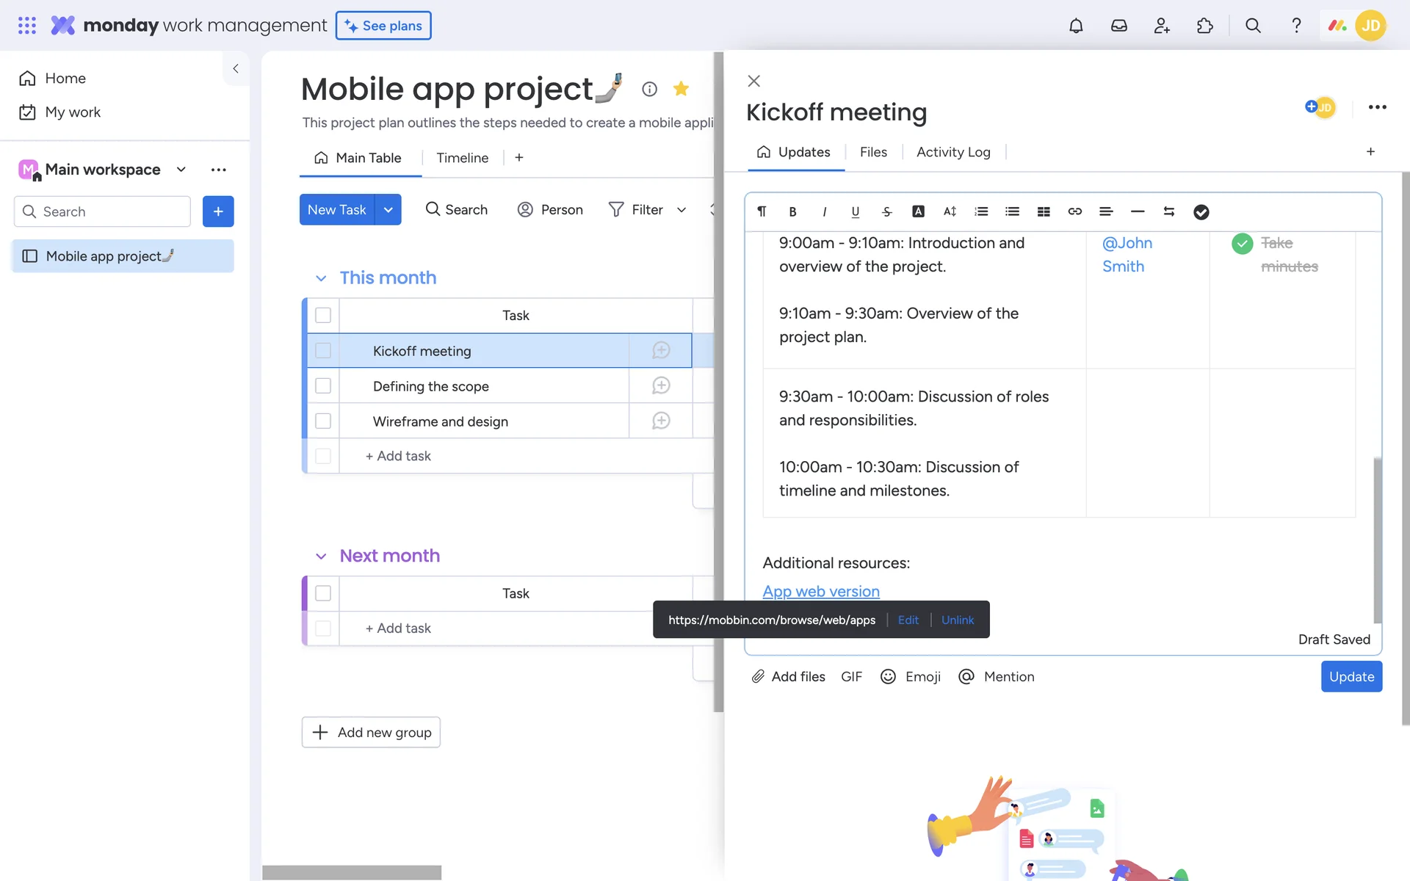Toggle strikethrough formatting in editor
The width and height of the screenshot is (1410, 881).
[886, 211]
